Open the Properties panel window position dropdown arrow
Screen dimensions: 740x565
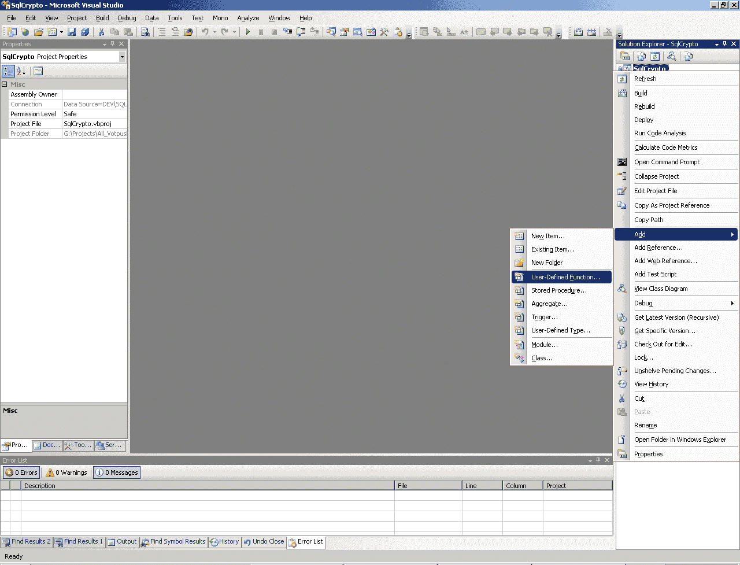point(105,44)
